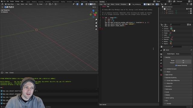Enable Motion Blur checkbox

tap(166, 83)
